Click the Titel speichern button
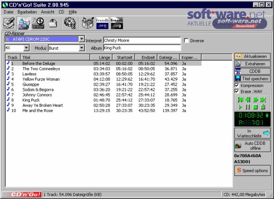The image size is (274, 199). tap(252, 79)
